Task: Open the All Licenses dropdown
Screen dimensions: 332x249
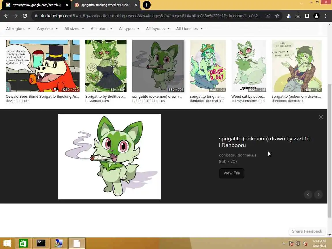Action: pos(189,29)
